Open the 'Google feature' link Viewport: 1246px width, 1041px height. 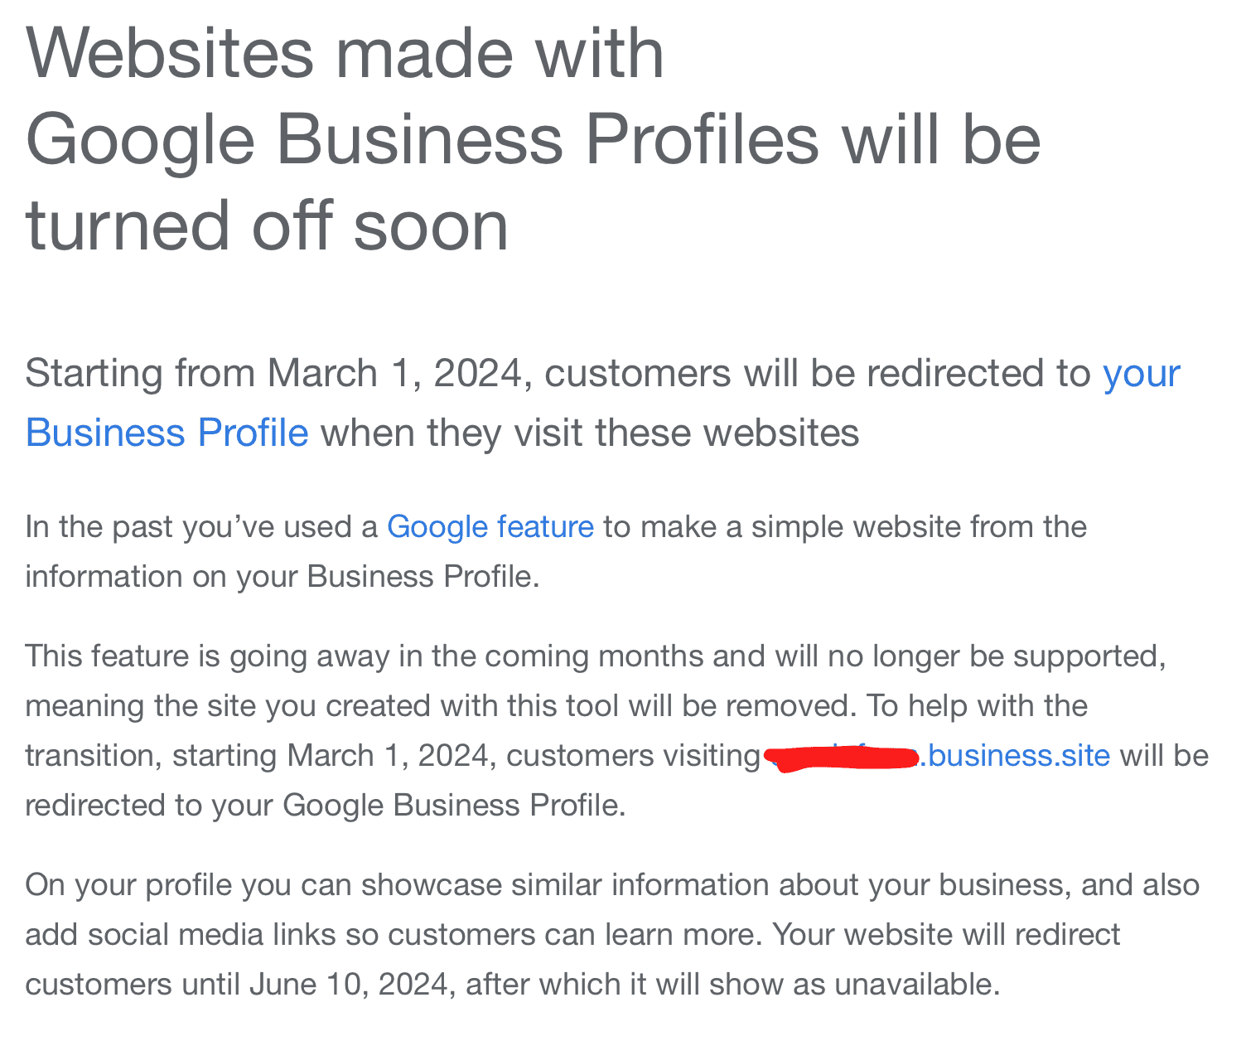click(490, 527)
